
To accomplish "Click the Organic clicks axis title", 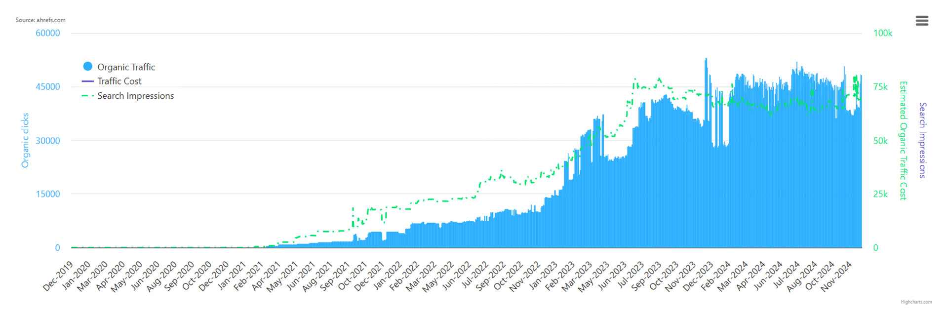I will [25, 140].
